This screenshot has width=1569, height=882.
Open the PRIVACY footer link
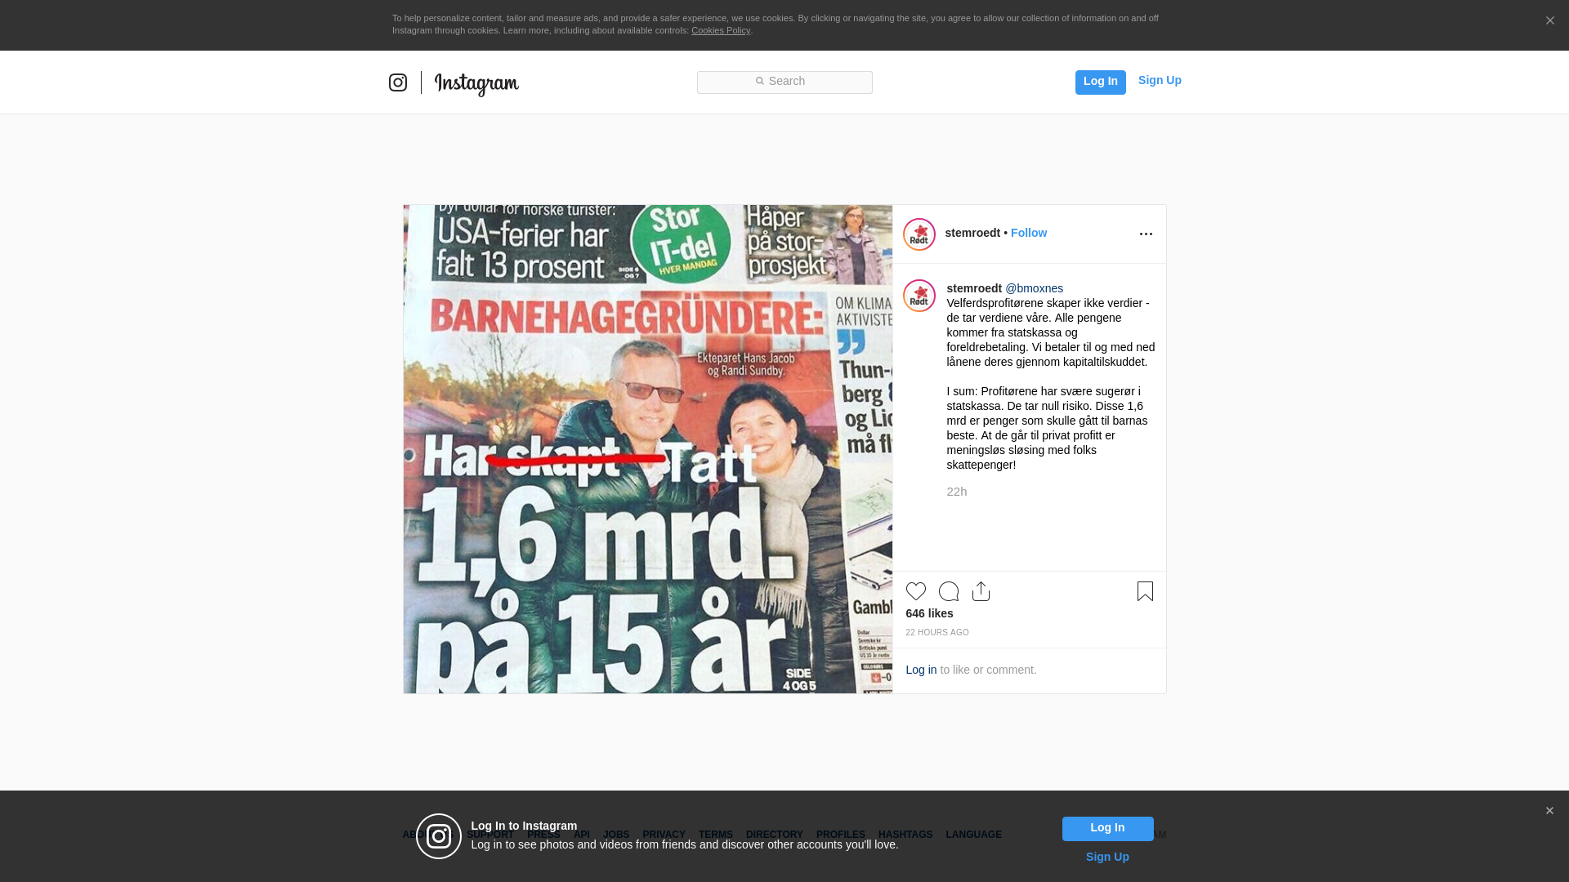664,835
